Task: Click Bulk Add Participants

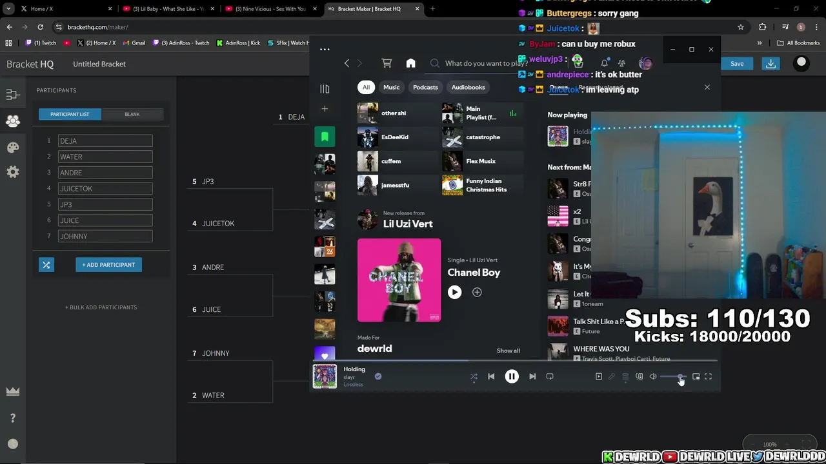Action: [x=101, y=307]
